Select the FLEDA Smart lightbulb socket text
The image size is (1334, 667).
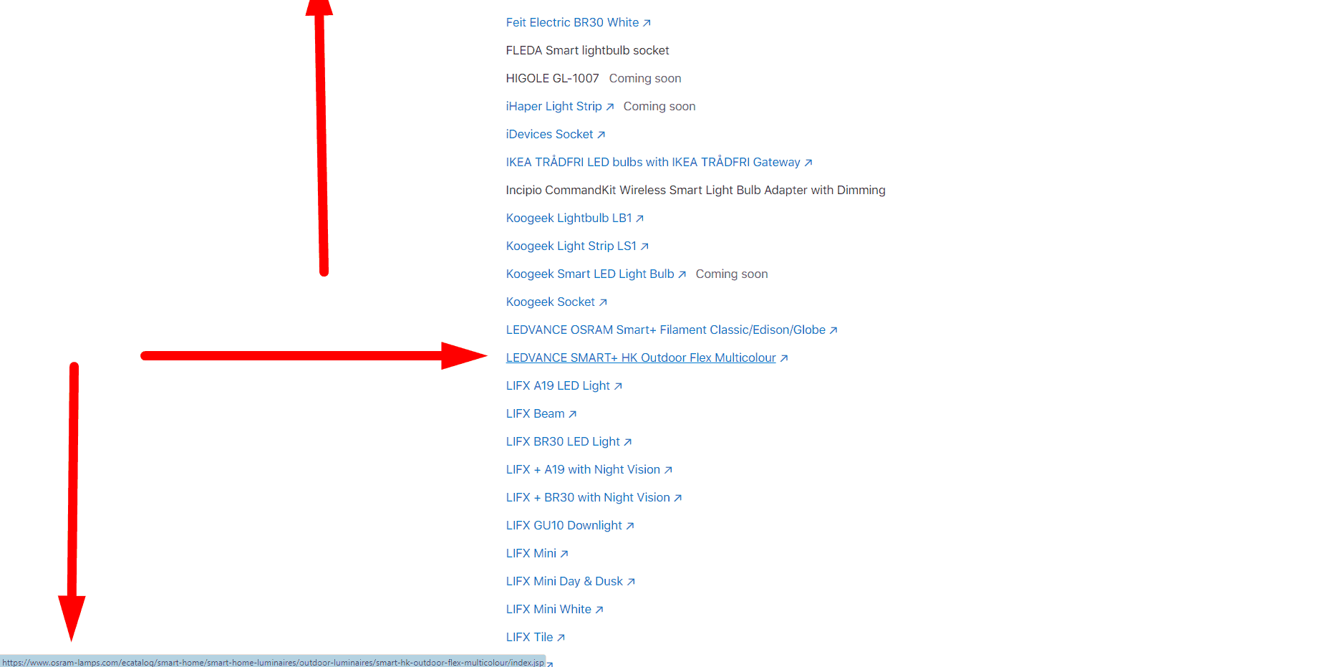pyautogui.click(x=587, y=50)
